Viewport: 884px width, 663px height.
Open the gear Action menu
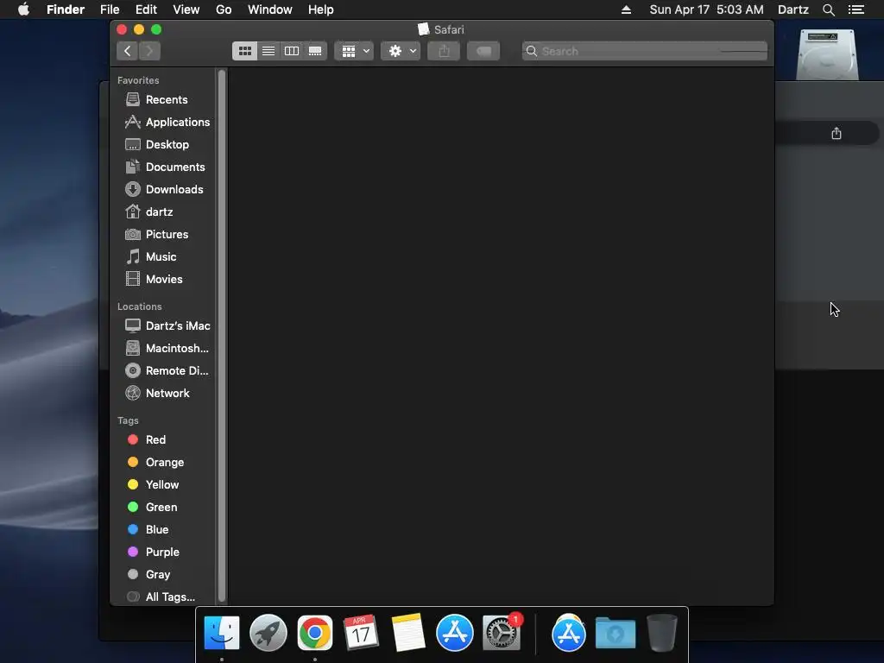tap(401, 51)
